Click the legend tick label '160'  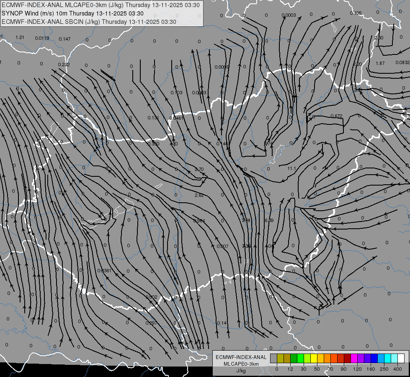coord(371,369)
